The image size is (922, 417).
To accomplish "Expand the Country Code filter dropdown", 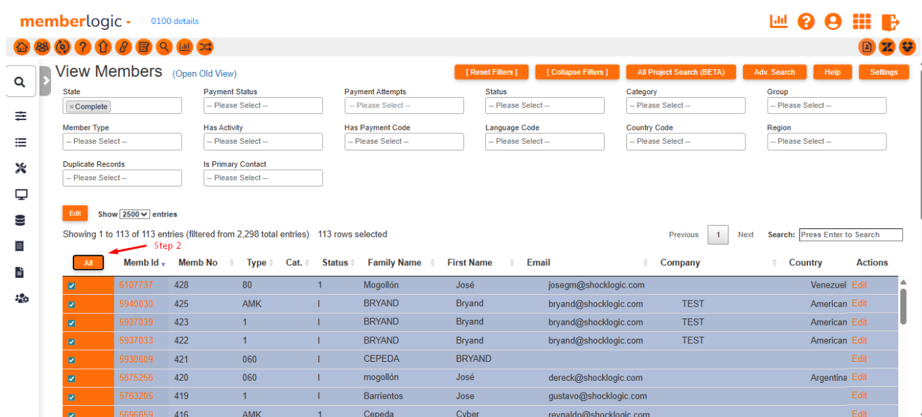I will tap(685, 141).
